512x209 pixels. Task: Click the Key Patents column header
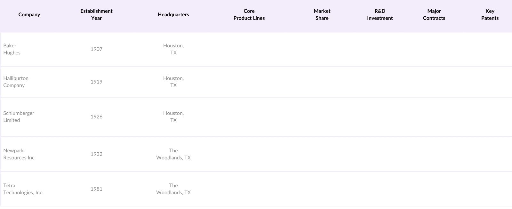click(x=490, y=15)
